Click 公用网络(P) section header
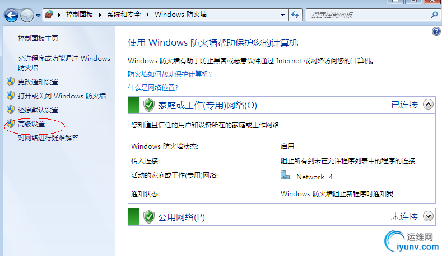The width and height of the screenshot is (442, 256). click(182, 217)
